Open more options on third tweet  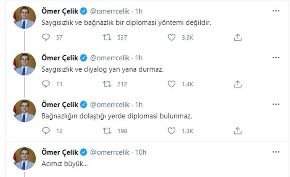(276, 104)
